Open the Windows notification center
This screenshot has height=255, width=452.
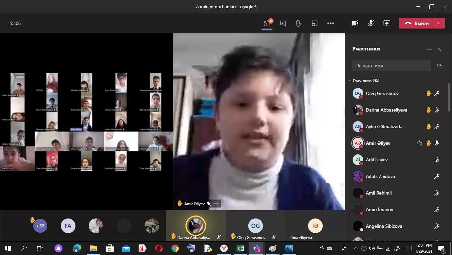tap(442, 248)
